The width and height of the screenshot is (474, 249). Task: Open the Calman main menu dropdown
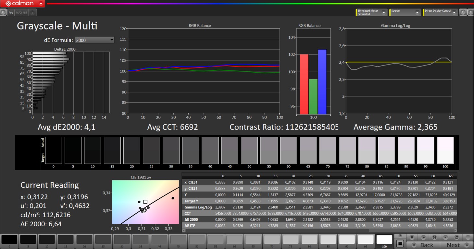41,4
